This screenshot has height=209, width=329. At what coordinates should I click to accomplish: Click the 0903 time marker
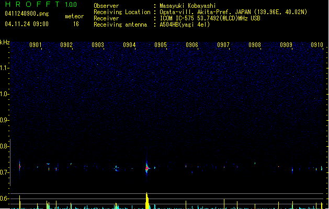point(98,45)
